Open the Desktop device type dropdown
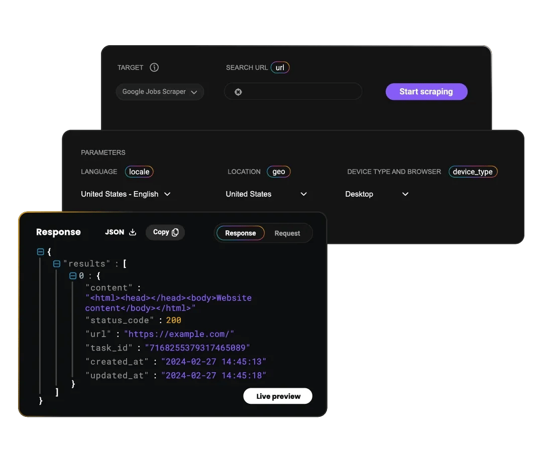The image size is (543, 462). click(x=377, y=194)
